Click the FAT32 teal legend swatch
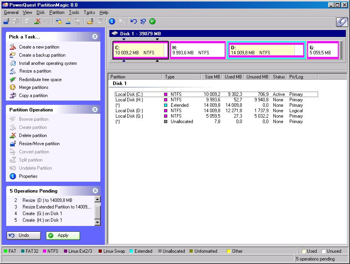This screenshot has height=264, width=350. pos(23,251)
